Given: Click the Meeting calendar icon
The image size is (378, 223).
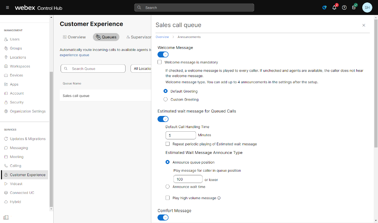Looking at the screenshot, I should click(x=6, y=157).
